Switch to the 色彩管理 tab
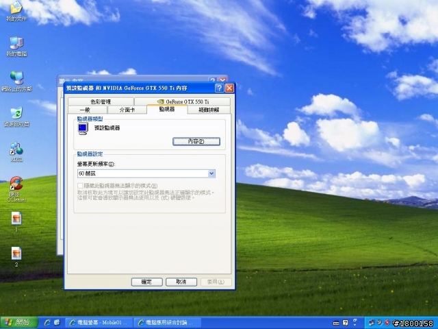This screenshot has height=329, width=438. (x=101, y=101)
